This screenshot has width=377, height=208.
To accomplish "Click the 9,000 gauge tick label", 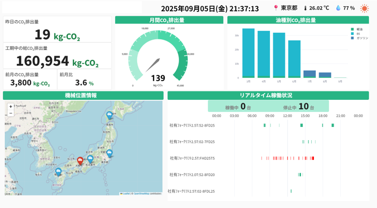I will pyautogui.click(x=124, y=54).
